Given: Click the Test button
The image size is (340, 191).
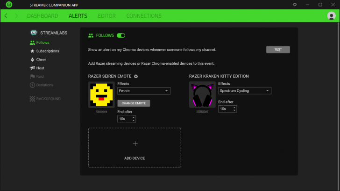Looking at the screenshot, I should pyautogui.click(x=278, y=49).
